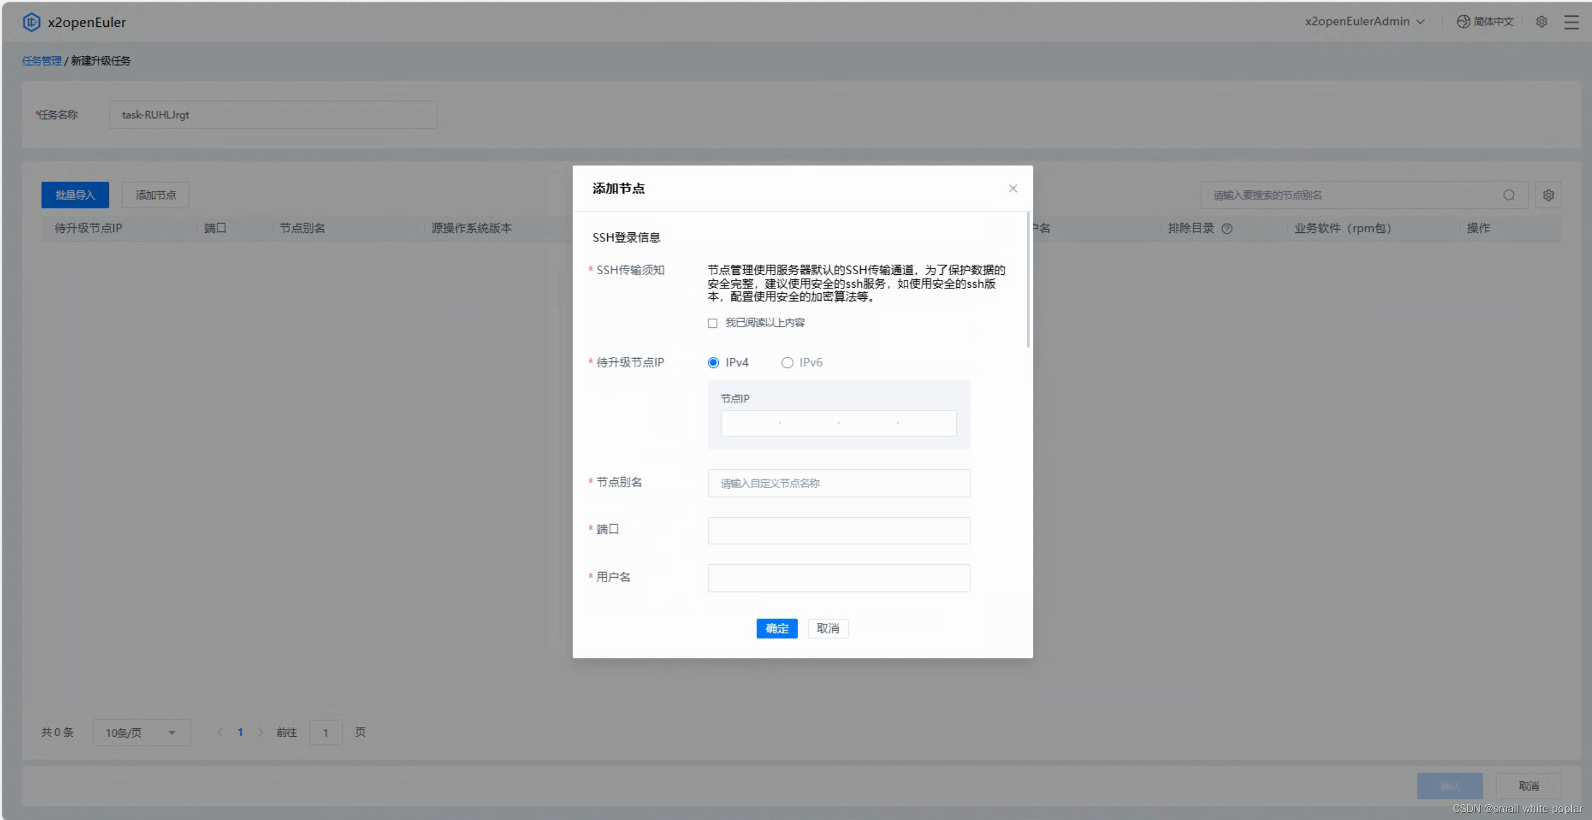Image resolution: width=1592 pixels, height=820 pixels.
Task: Click the 端口 input field
Action: [838, 531]
